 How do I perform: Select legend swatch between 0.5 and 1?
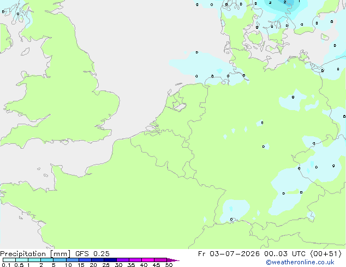click(22, 260)
